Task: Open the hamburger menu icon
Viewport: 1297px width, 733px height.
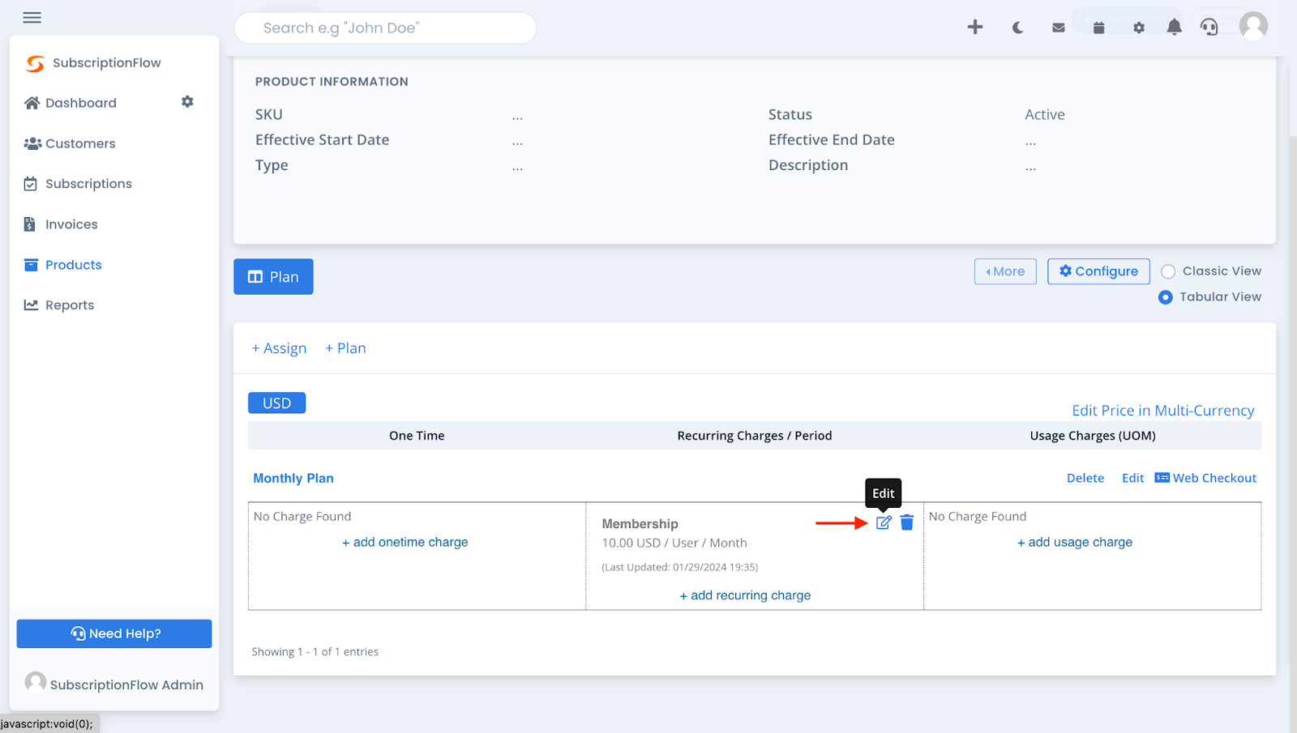Action: click(32, 17)
